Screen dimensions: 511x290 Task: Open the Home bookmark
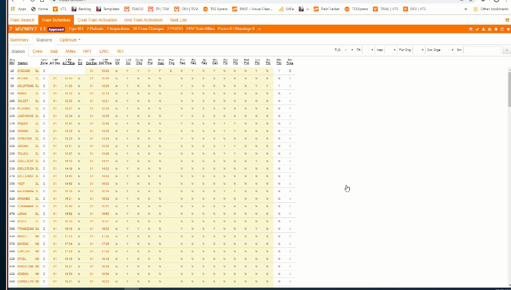pyautogui.click(x=40, y=9)
